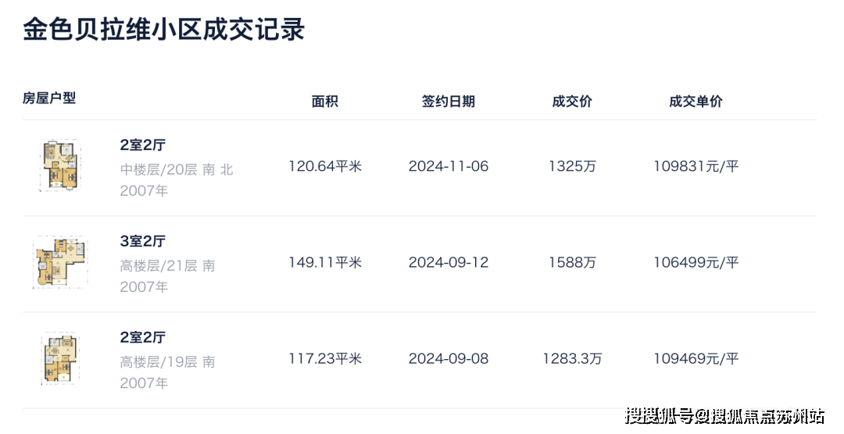
Task: Click the 搜狐号@搜狐焦点苏州站 watermark
Action: tap(724, 416)
